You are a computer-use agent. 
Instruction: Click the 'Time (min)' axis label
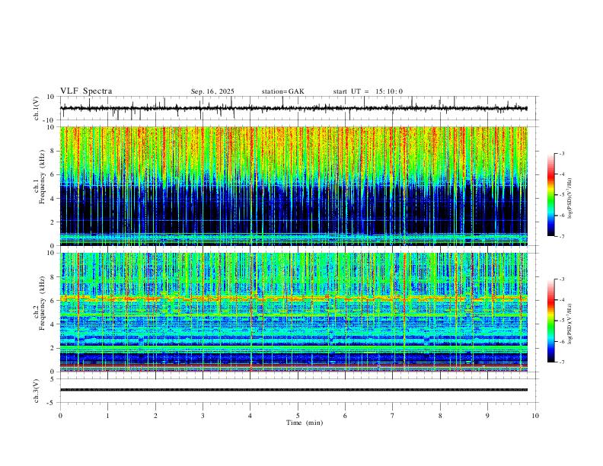click(x=305, y=423)
